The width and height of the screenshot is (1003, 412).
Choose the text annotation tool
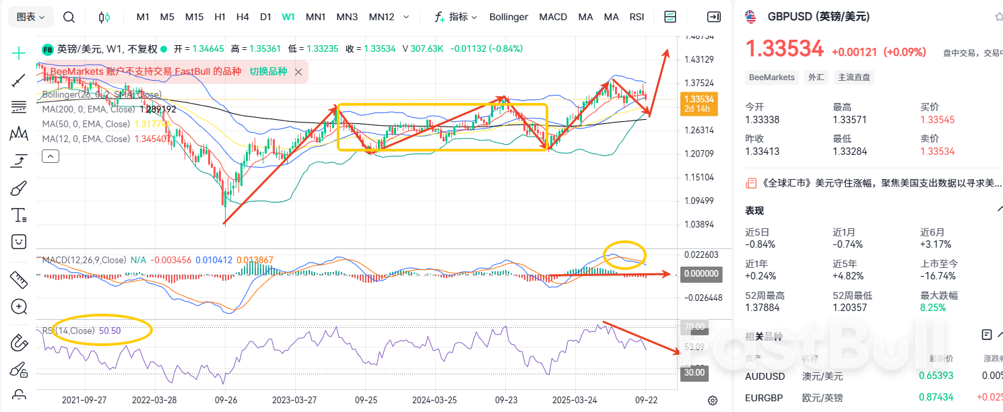(19, 215)
